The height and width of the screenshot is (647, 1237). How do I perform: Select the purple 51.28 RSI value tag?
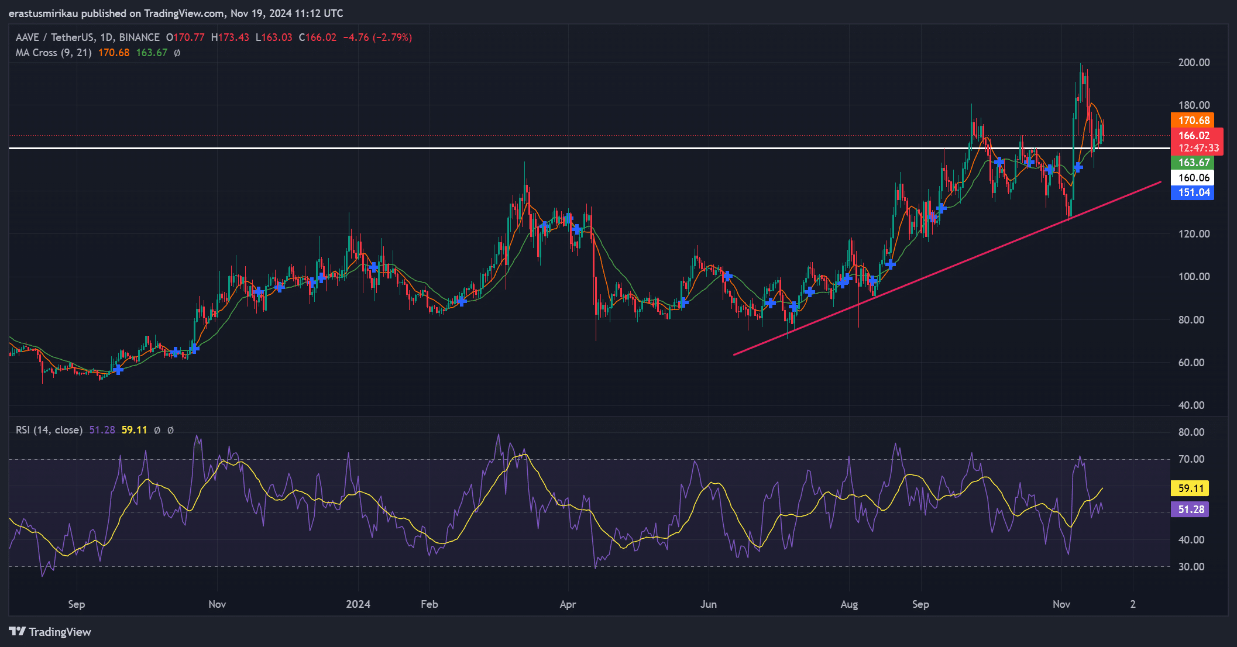1190,510
